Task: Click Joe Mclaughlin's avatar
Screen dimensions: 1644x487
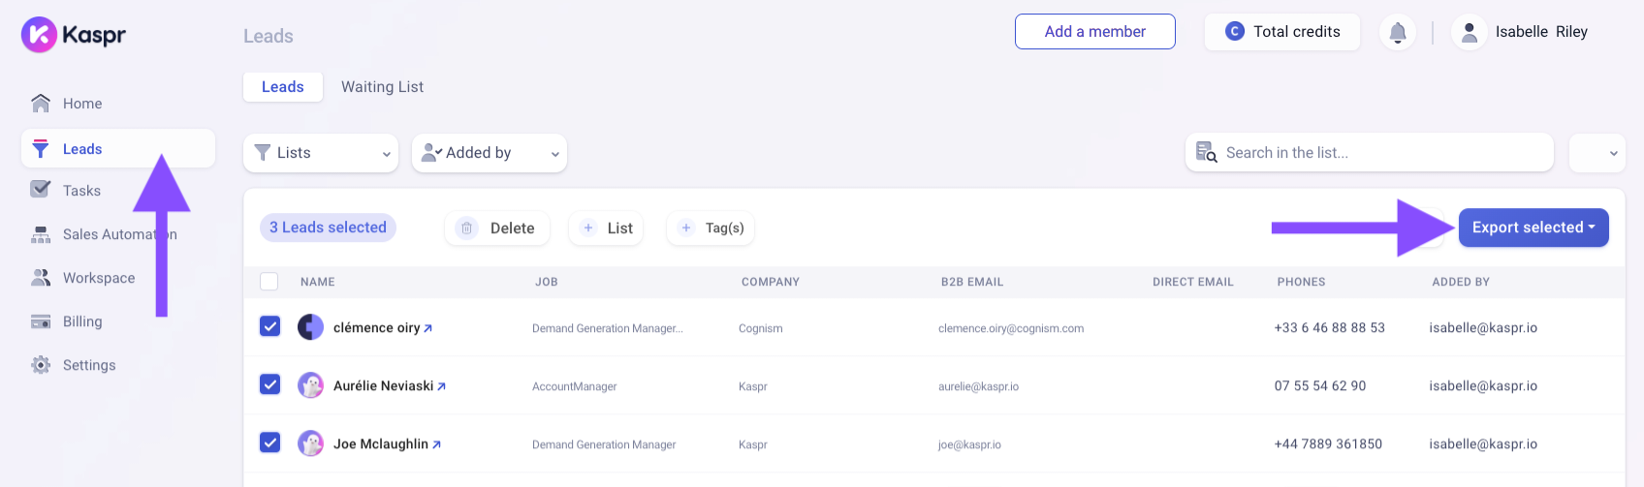Action: tap(310, 443)
